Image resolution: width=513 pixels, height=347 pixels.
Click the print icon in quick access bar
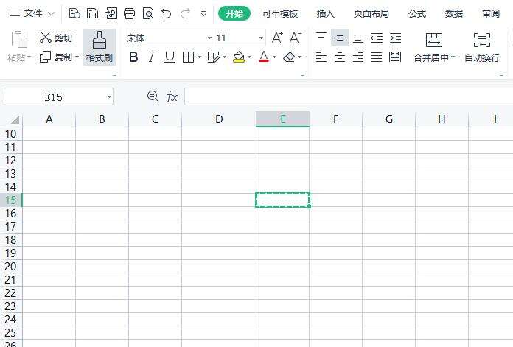tap(130, 14)
